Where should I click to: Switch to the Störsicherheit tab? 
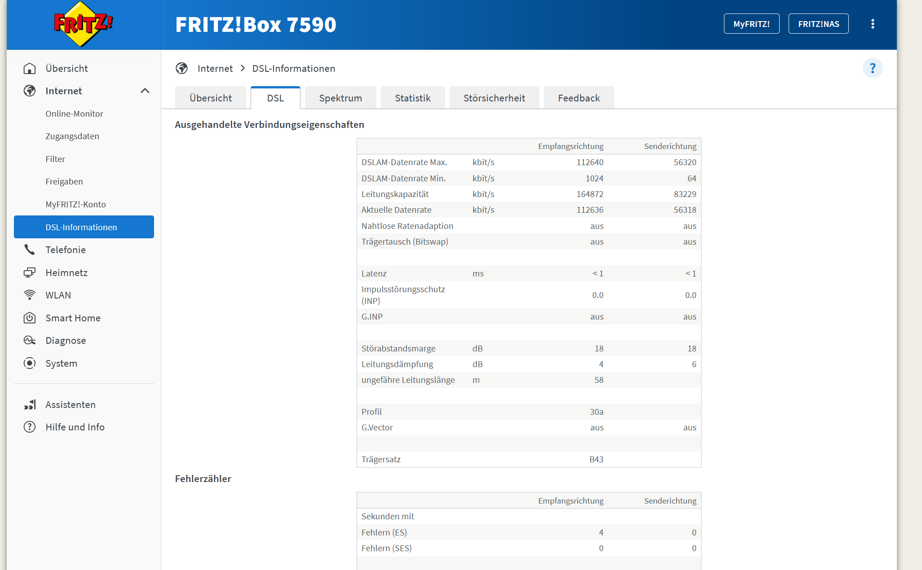pos(494,98)
